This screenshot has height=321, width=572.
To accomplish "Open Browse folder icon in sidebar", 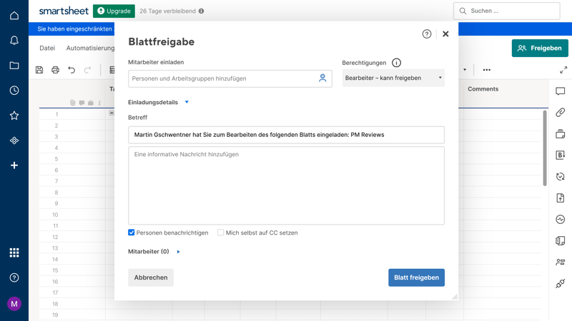I will 14,66.
